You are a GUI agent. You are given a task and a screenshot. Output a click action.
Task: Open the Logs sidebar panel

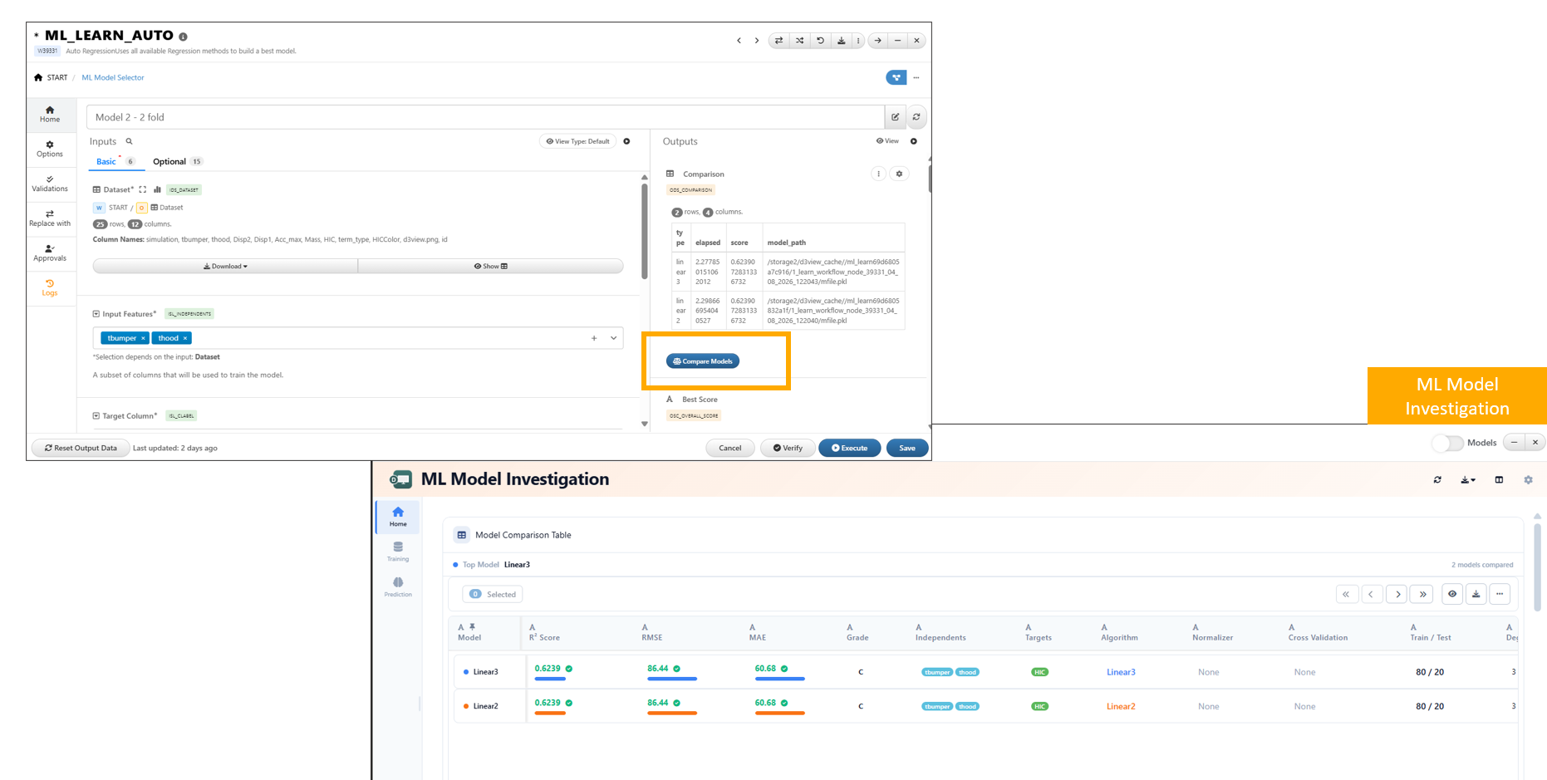[50, 287]
